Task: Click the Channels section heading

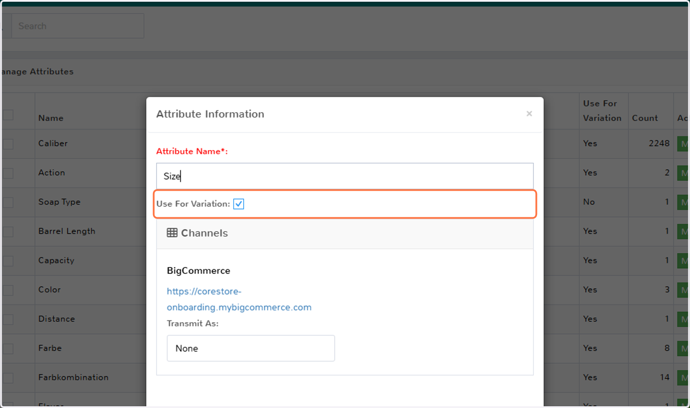Action: pyautogui.click(x=204, y=233)
